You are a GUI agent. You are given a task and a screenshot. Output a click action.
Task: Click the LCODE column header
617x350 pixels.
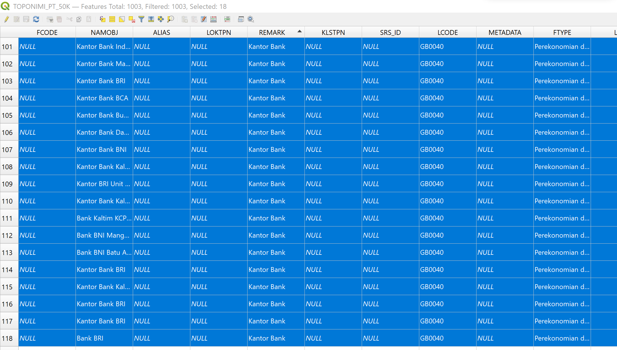point(448,33)
